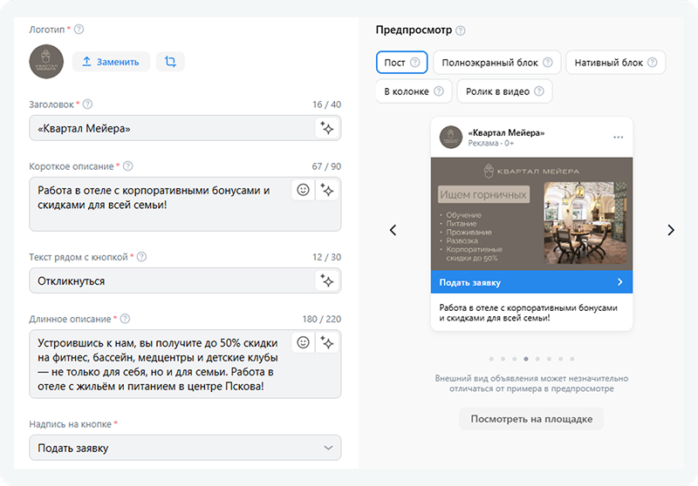Image resolution: width=698 pixels, height=486 pixels.
Task: Click AI sparkle icon in Длинное описание field
Action: click(x=327, y=342)
